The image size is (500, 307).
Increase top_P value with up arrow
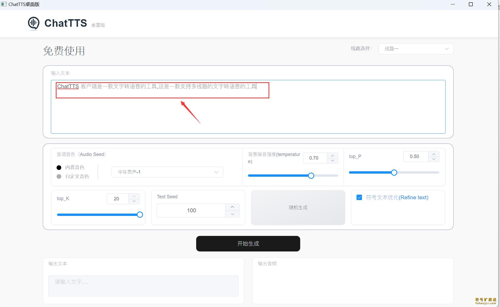tap(434, 154)
